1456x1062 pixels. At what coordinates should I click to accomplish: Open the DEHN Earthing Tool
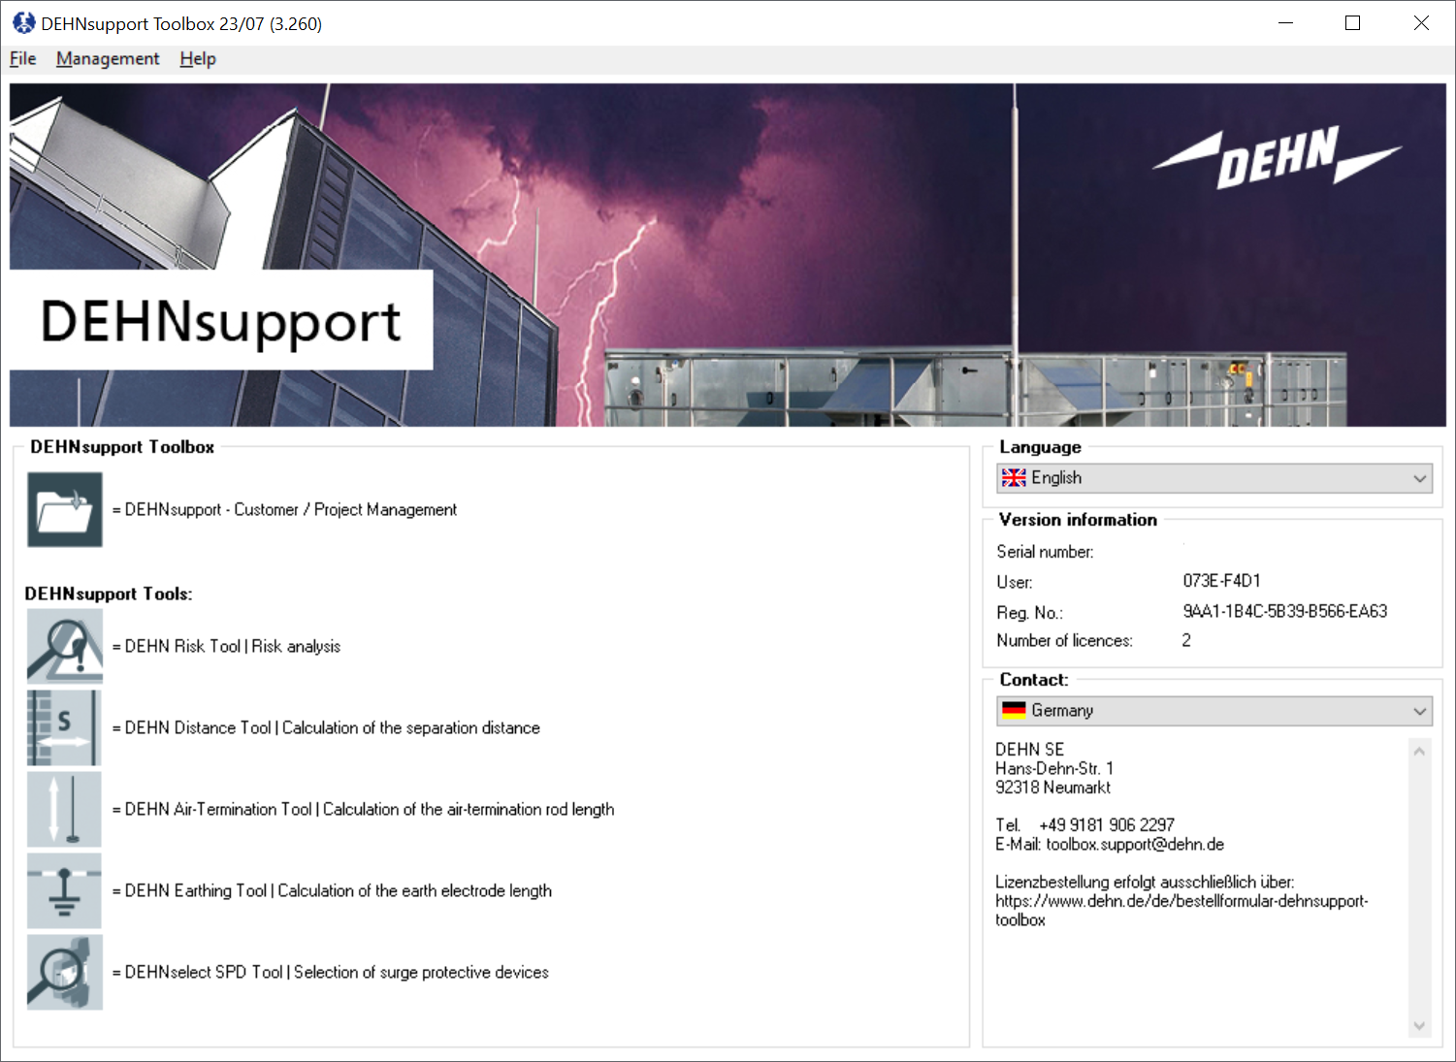64,890
